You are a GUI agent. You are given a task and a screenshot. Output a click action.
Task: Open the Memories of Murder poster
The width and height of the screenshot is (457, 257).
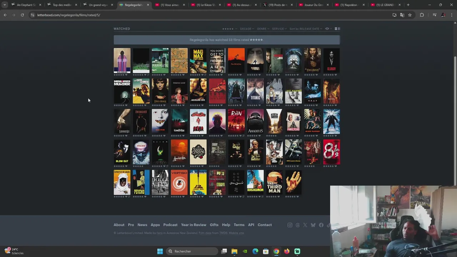point(122,91)
